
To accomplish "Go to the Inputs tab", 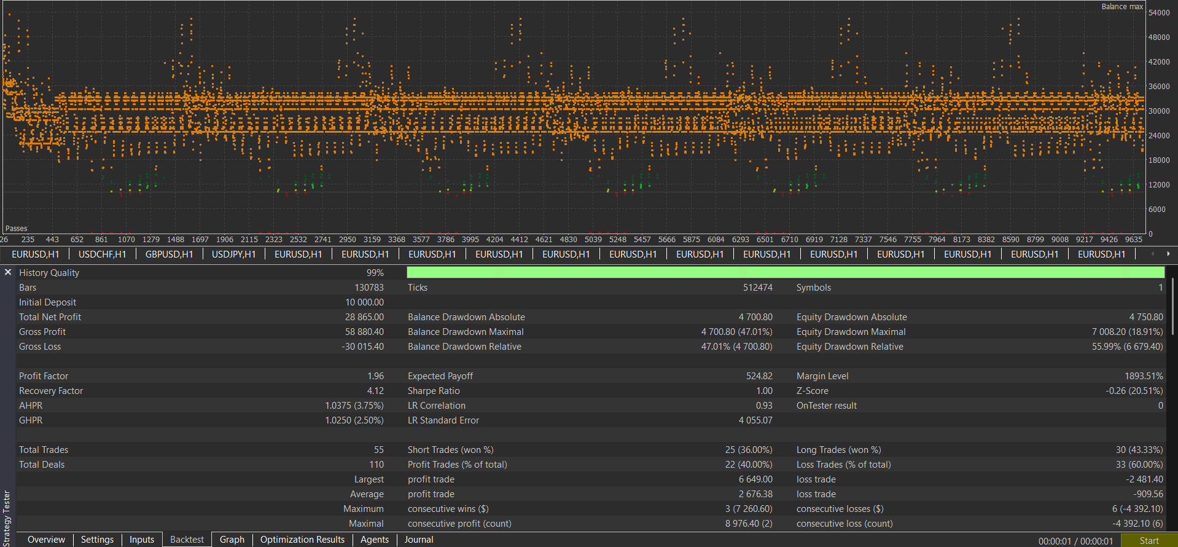I will (142, 540).
